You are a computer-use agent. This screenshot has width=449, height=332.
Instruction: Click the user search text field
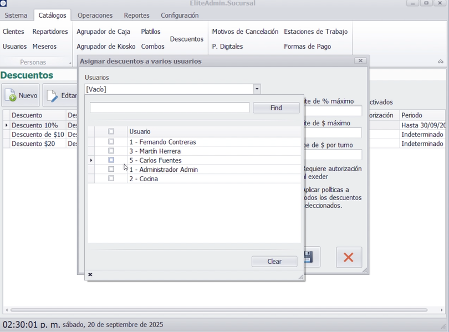(x=169, y=108)
